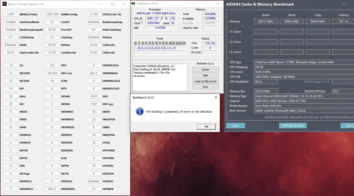The image size is (354, 196).
Task: Click DIMM Config value 1DPC-SR
Action: pos(52,14)
